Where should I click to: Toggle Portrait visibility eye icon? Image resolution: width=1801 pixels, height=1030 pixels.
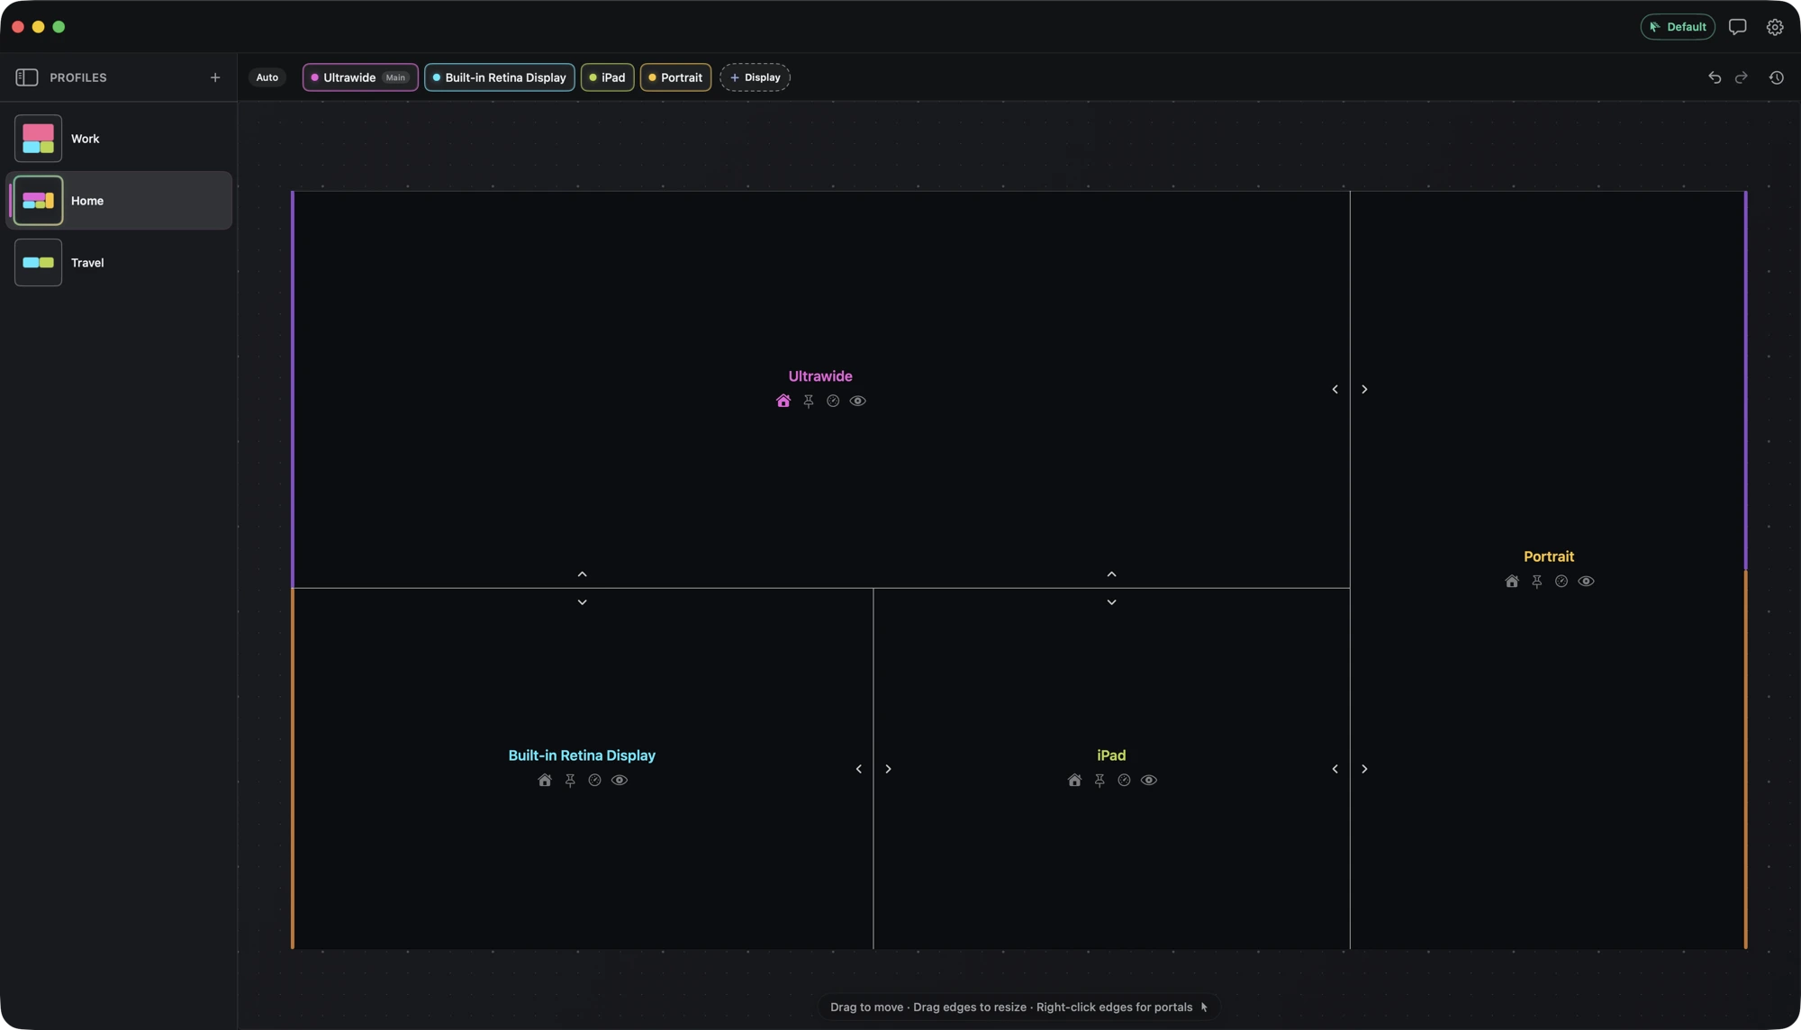[x=1587, y=582]
